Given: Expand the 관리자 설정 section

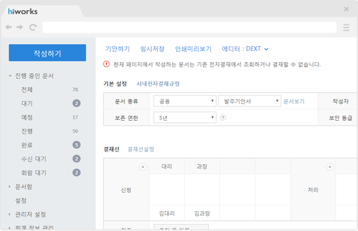Looking at the screenshot, I should (x=10, y=214).
